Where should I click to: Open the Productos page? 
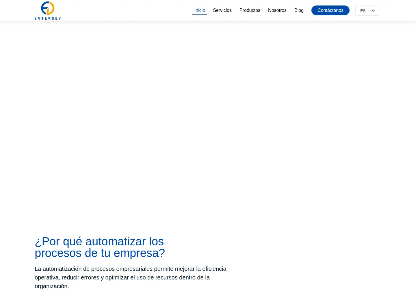pos(250,10)
